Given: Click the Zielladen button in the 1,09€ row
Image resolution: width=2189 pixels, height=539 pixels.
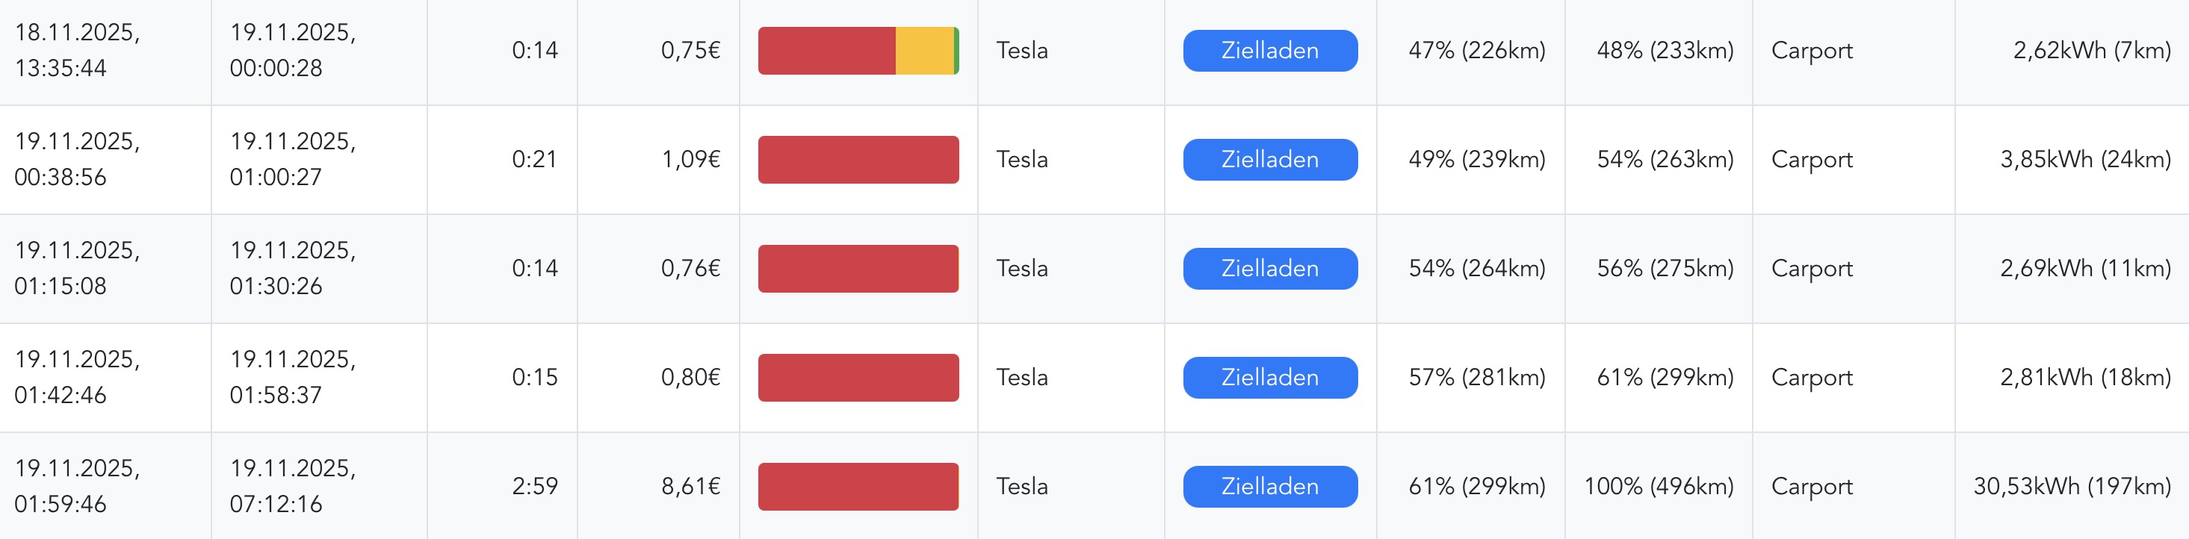Looking at the screenshot, I should click(1269, 160).
